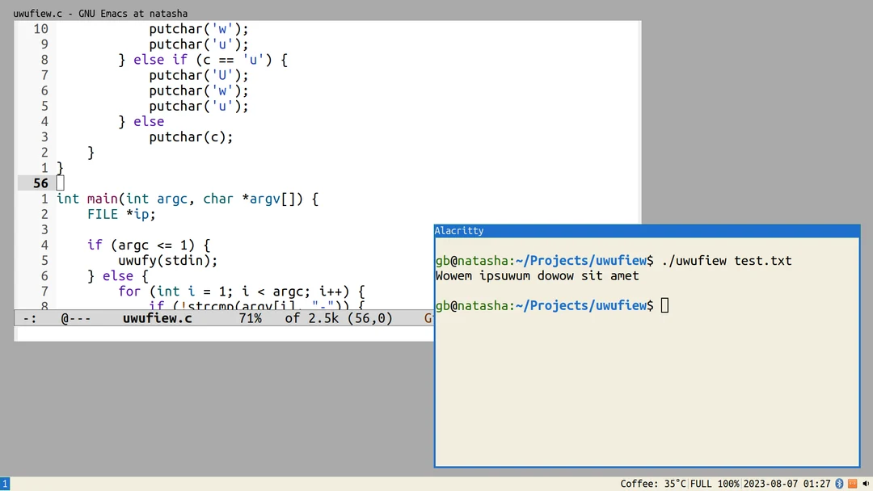
Task: Click the -: encoding indicator in Emacs mode line
Action: point(27,318)
